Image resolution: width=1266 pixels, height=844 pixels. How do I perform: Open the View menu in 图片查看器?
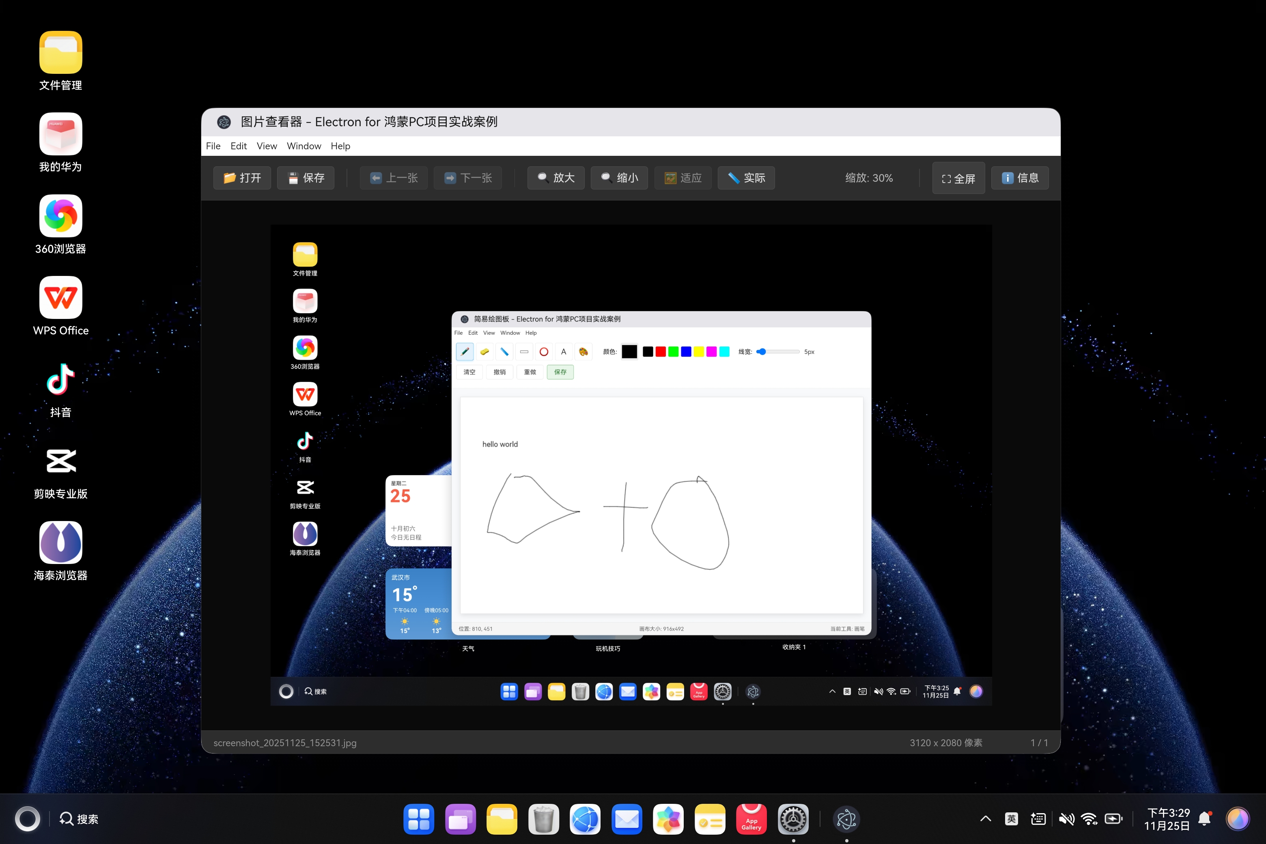pos(267,146)
